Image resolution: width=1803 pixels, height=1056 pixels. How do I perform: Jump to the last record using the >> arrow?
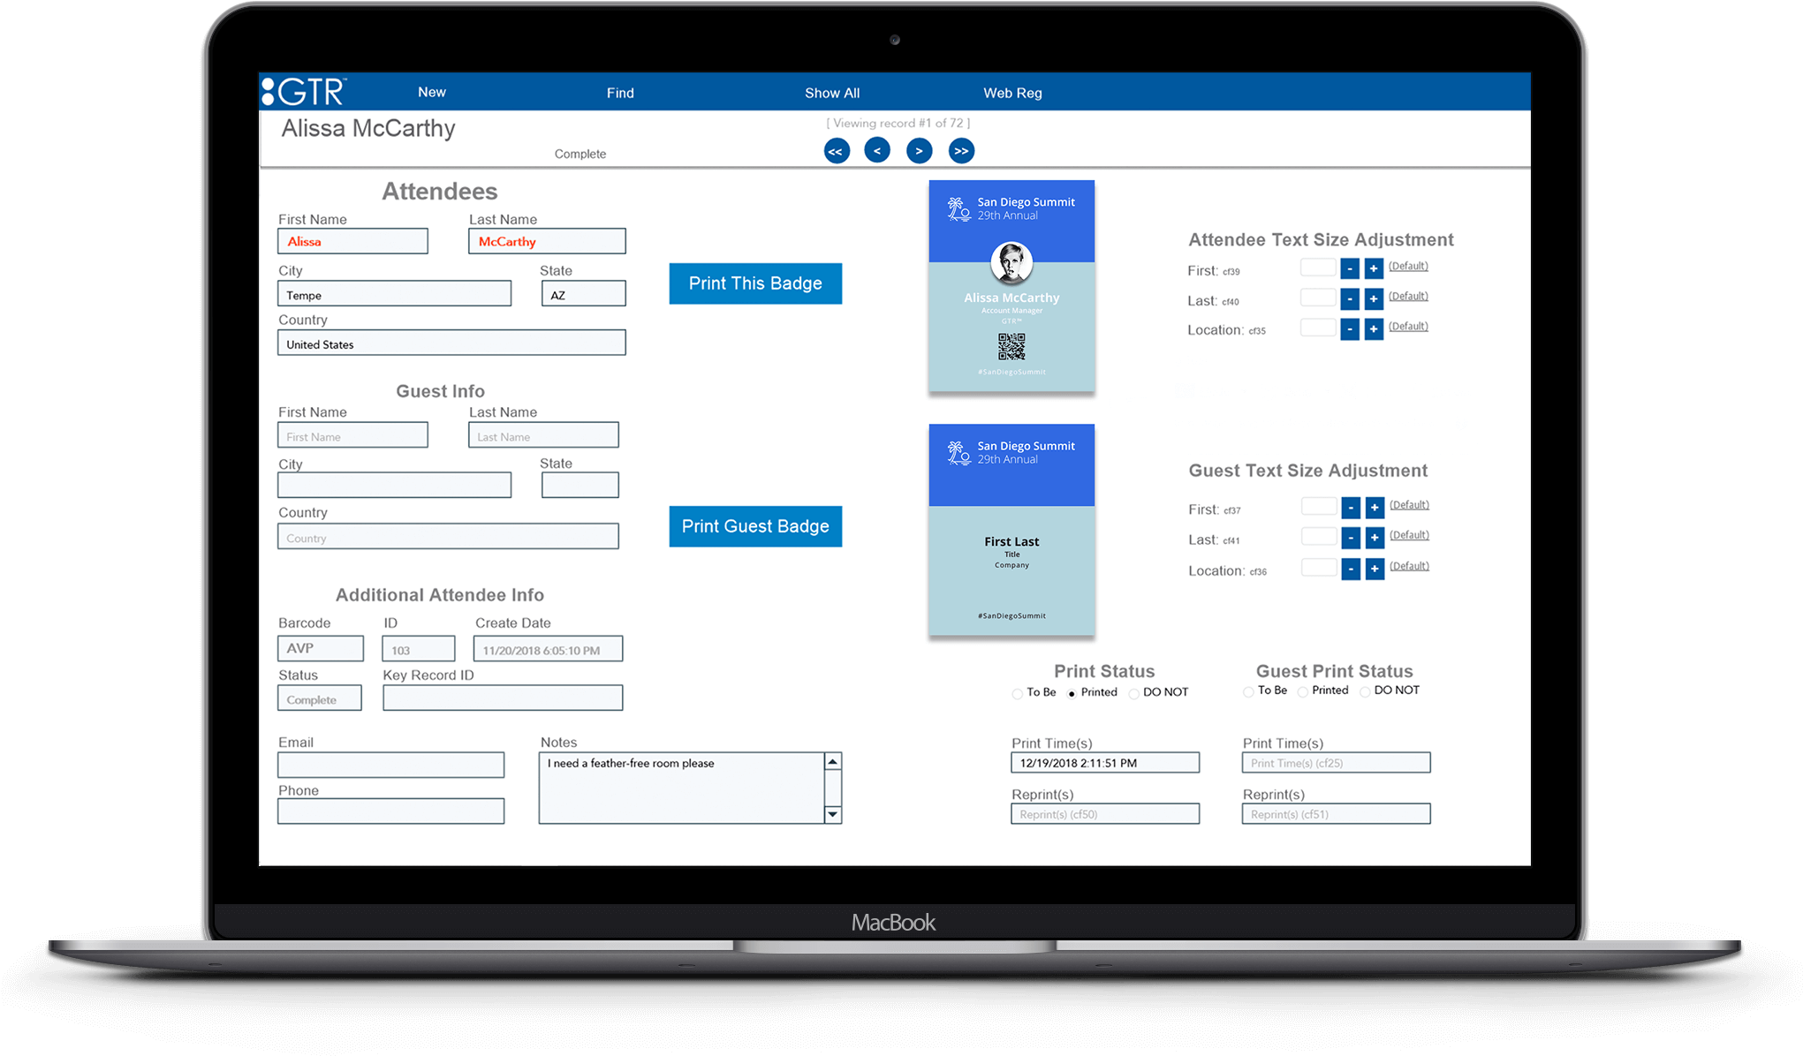961,150
